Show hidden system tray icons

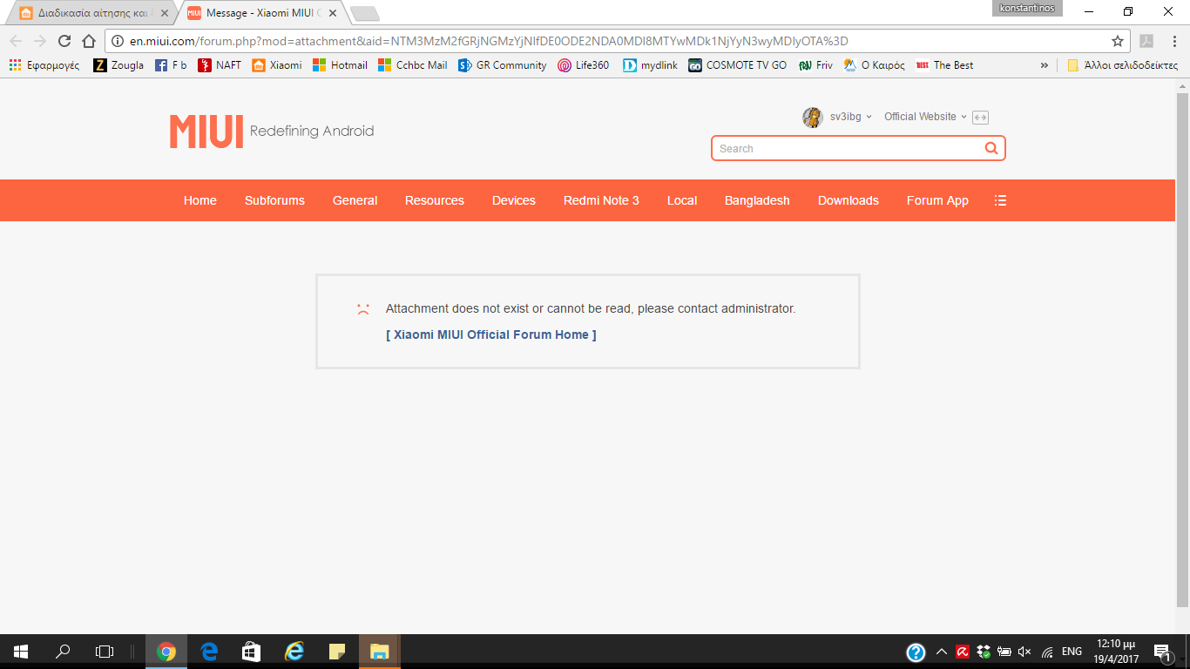coord(942,652)
